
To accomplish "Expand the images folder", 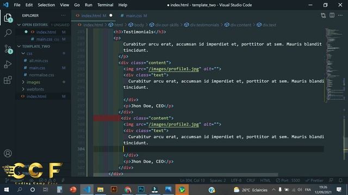I will (23, 82).
